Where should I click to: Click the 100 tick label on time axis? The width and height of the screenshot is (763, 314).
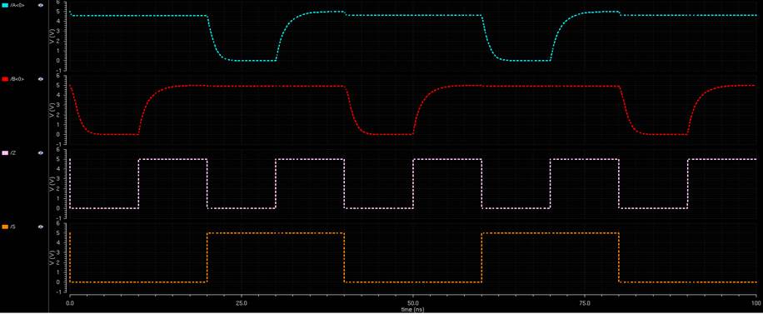[x=756, y=303]
